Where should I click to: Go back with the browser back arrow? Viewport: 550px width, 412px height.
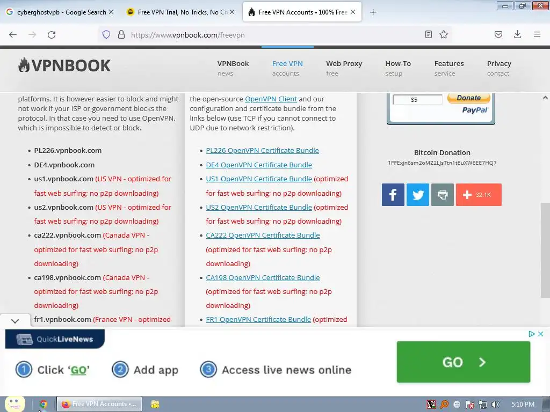[13, 35]
